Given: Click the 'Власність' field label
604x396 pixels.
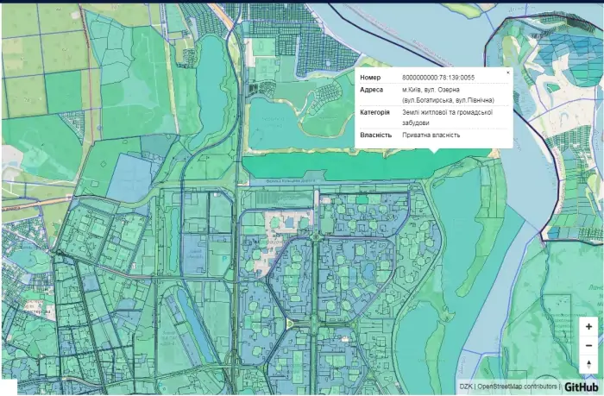Looking at the screenshot, I should 375,135.
